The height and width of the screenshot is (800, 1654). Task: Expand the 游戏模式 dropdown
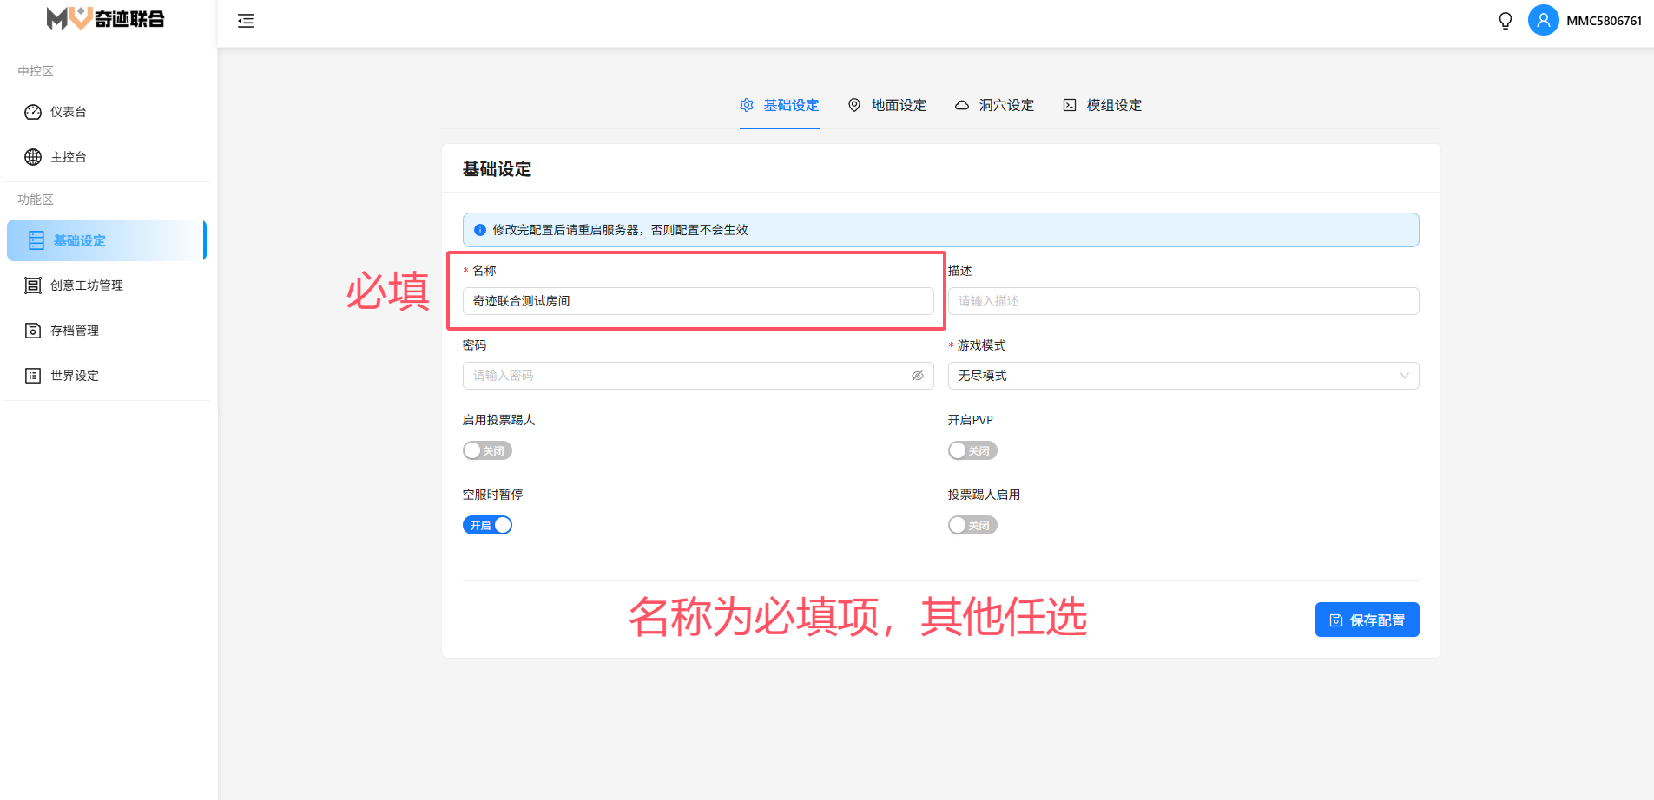tap(1183, 376)
